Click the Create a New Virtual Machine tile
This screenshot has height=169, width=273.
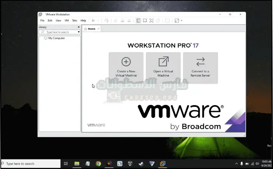(126, 68)
